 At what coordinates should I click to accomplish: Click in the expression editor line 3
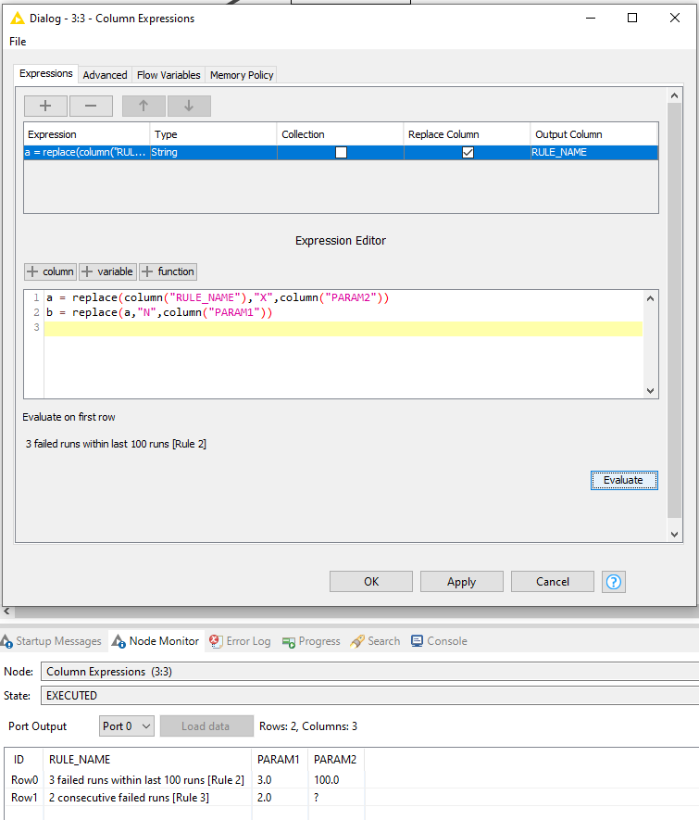click(343, 330)
